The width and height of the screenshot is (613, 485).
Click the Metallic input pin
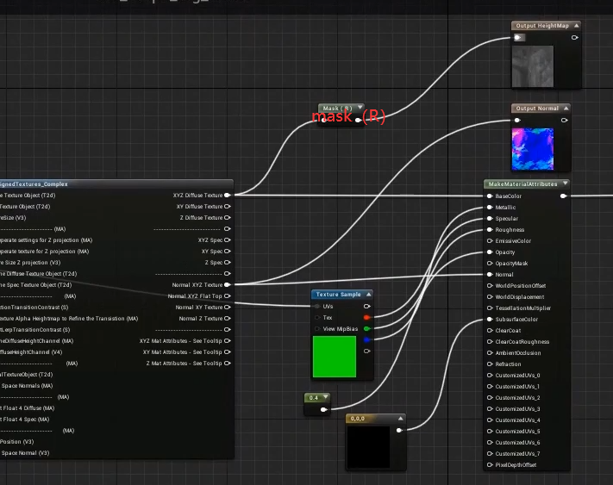pyautogui.click(x=489, y=207)
